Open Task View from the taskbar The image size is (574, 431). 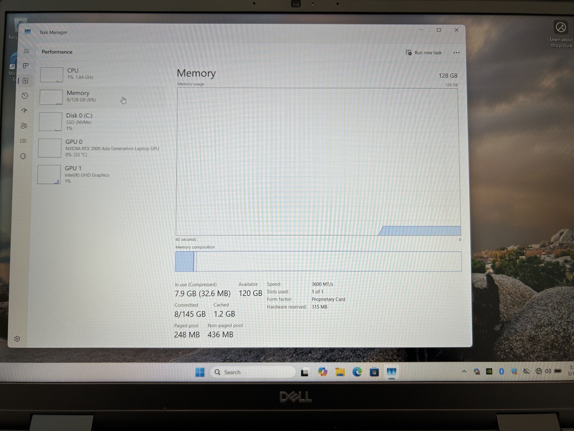(x=305, y=372)
